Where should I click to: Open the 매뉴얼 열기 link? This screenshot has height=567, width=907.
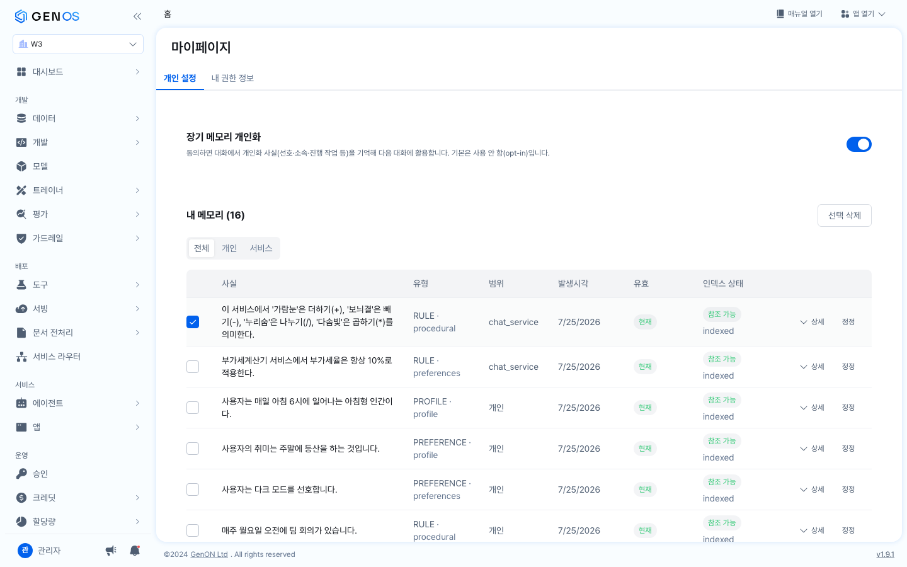[799, 14]
